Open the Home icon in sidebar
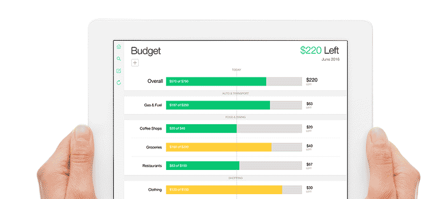441x199 pixels. 119,47
